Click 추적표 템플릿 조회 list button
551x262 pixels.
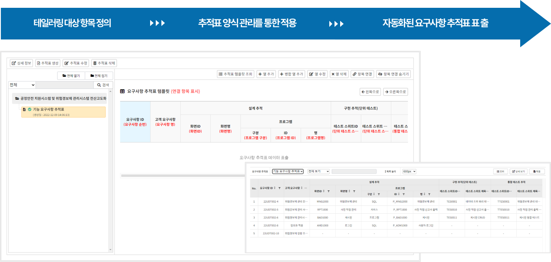tap(235, 74)
